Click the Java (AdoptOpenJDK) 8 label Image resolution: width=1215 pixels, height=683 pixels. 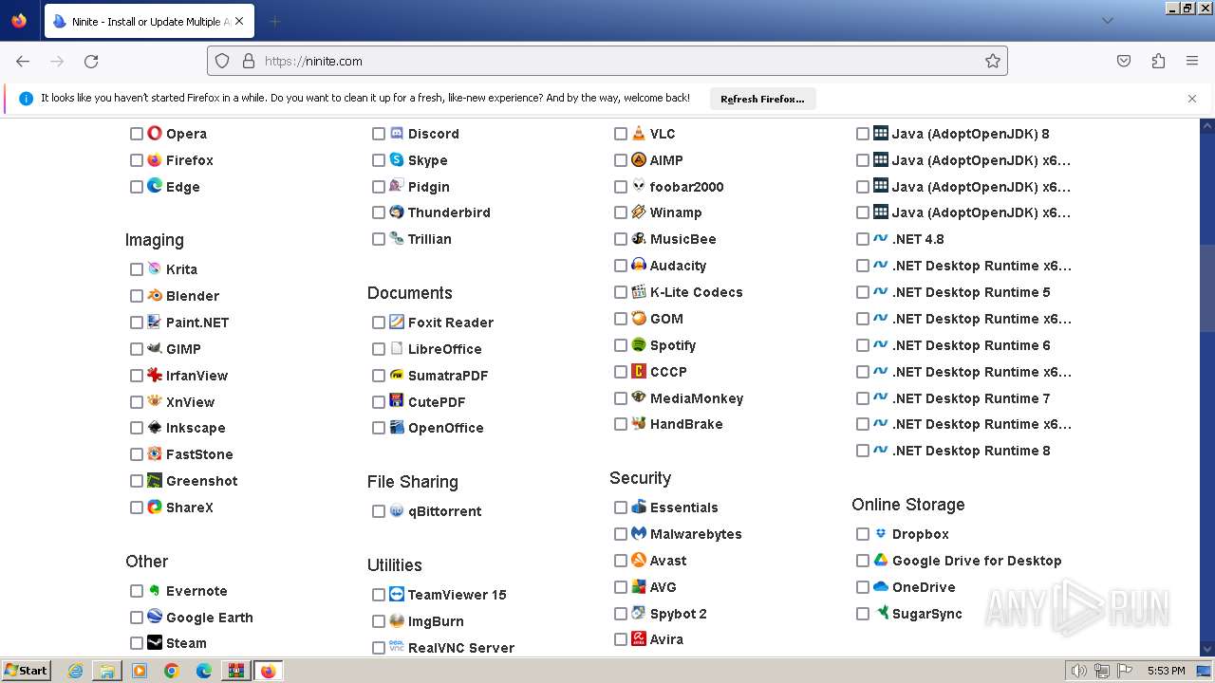pyautogui.click(x=970, y=134)
